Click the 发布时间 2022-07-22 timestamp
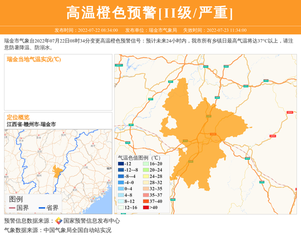This screenshot has width=301, height=236. tap(86, 30)
